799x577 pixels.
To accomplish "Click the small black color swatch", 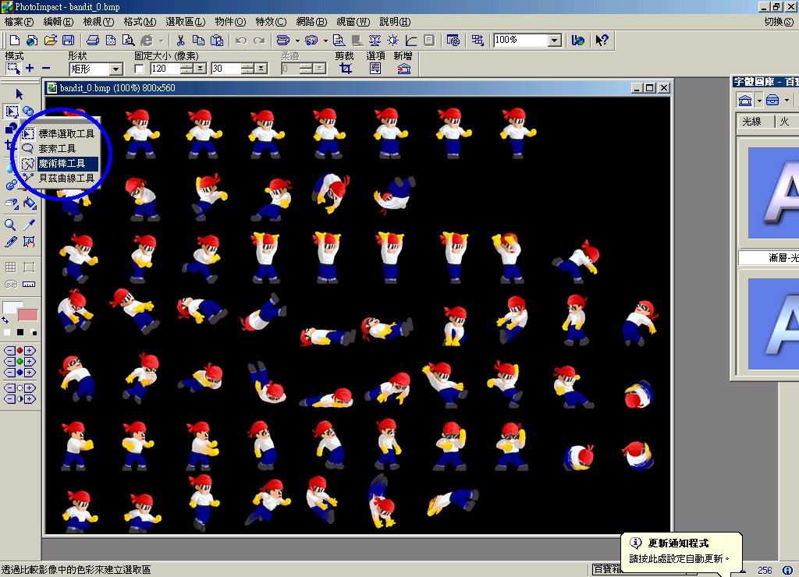I will click(20, 332).
